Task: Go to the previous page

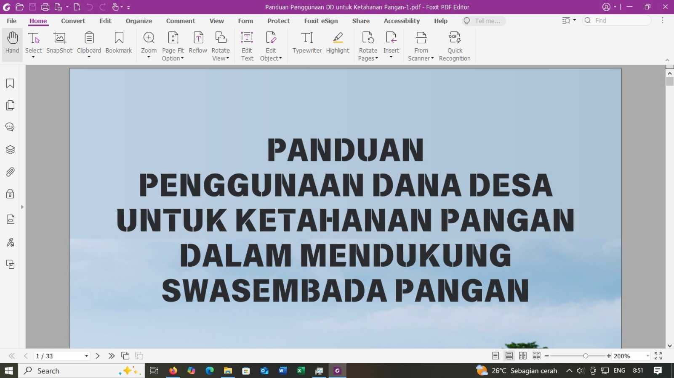Action: coord(26,356)
